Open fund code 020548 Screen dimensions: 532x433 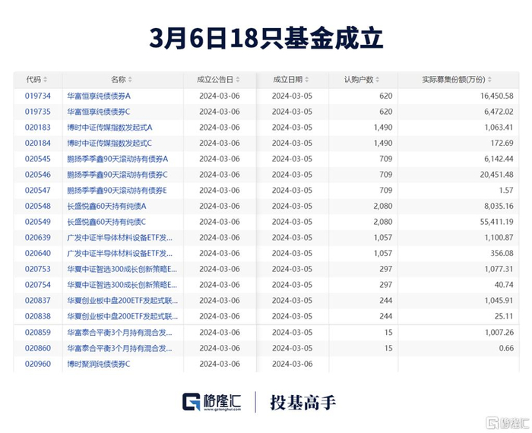[x=38, y=206]
